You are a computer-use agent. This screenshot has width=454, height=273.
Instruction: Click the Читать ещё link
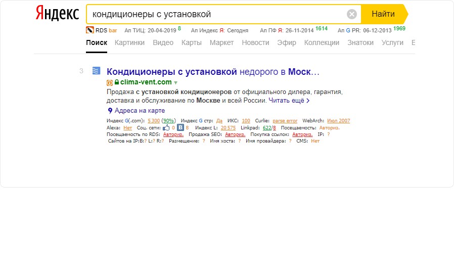pos(286,101)
